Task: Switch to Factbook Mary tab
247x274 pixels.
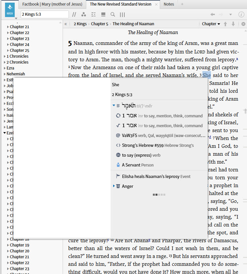Action: pyautogui.click(x=52, y=4)
